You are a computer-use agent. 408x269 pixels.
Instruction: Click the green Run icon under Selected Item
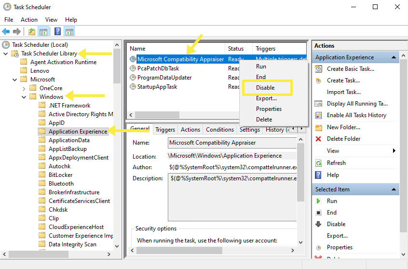(x=318, y=201)
